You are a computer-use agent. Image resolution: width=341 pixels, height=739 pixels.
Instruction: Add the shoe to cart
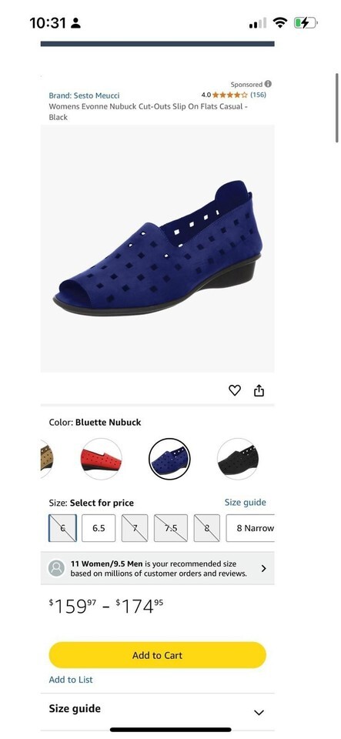[157, 655]
